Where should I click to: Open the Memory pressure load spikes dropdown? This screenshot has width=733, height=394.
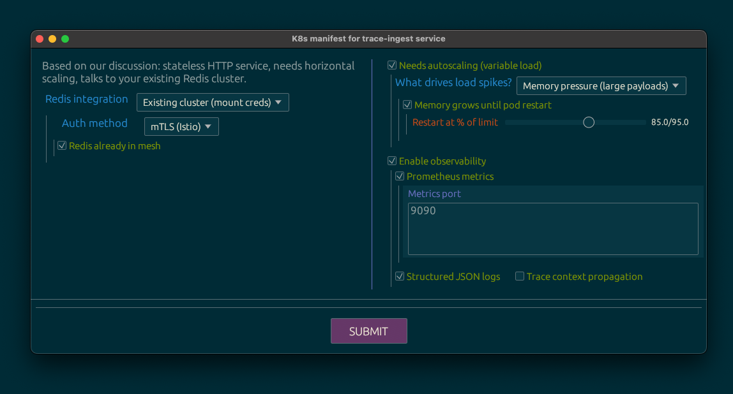601,86
